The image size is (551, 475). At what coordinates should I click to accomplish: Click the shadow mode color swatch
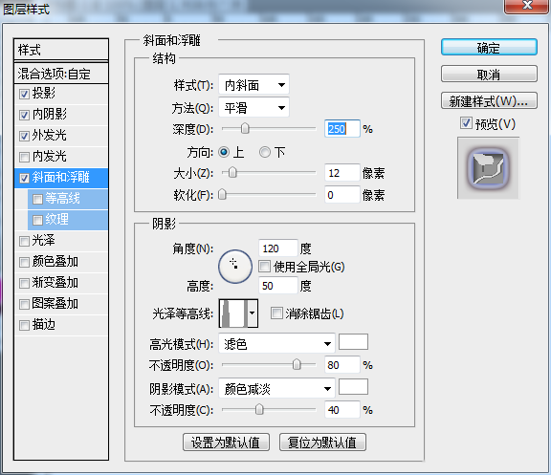pyautogui.click(x=353, y=387)
